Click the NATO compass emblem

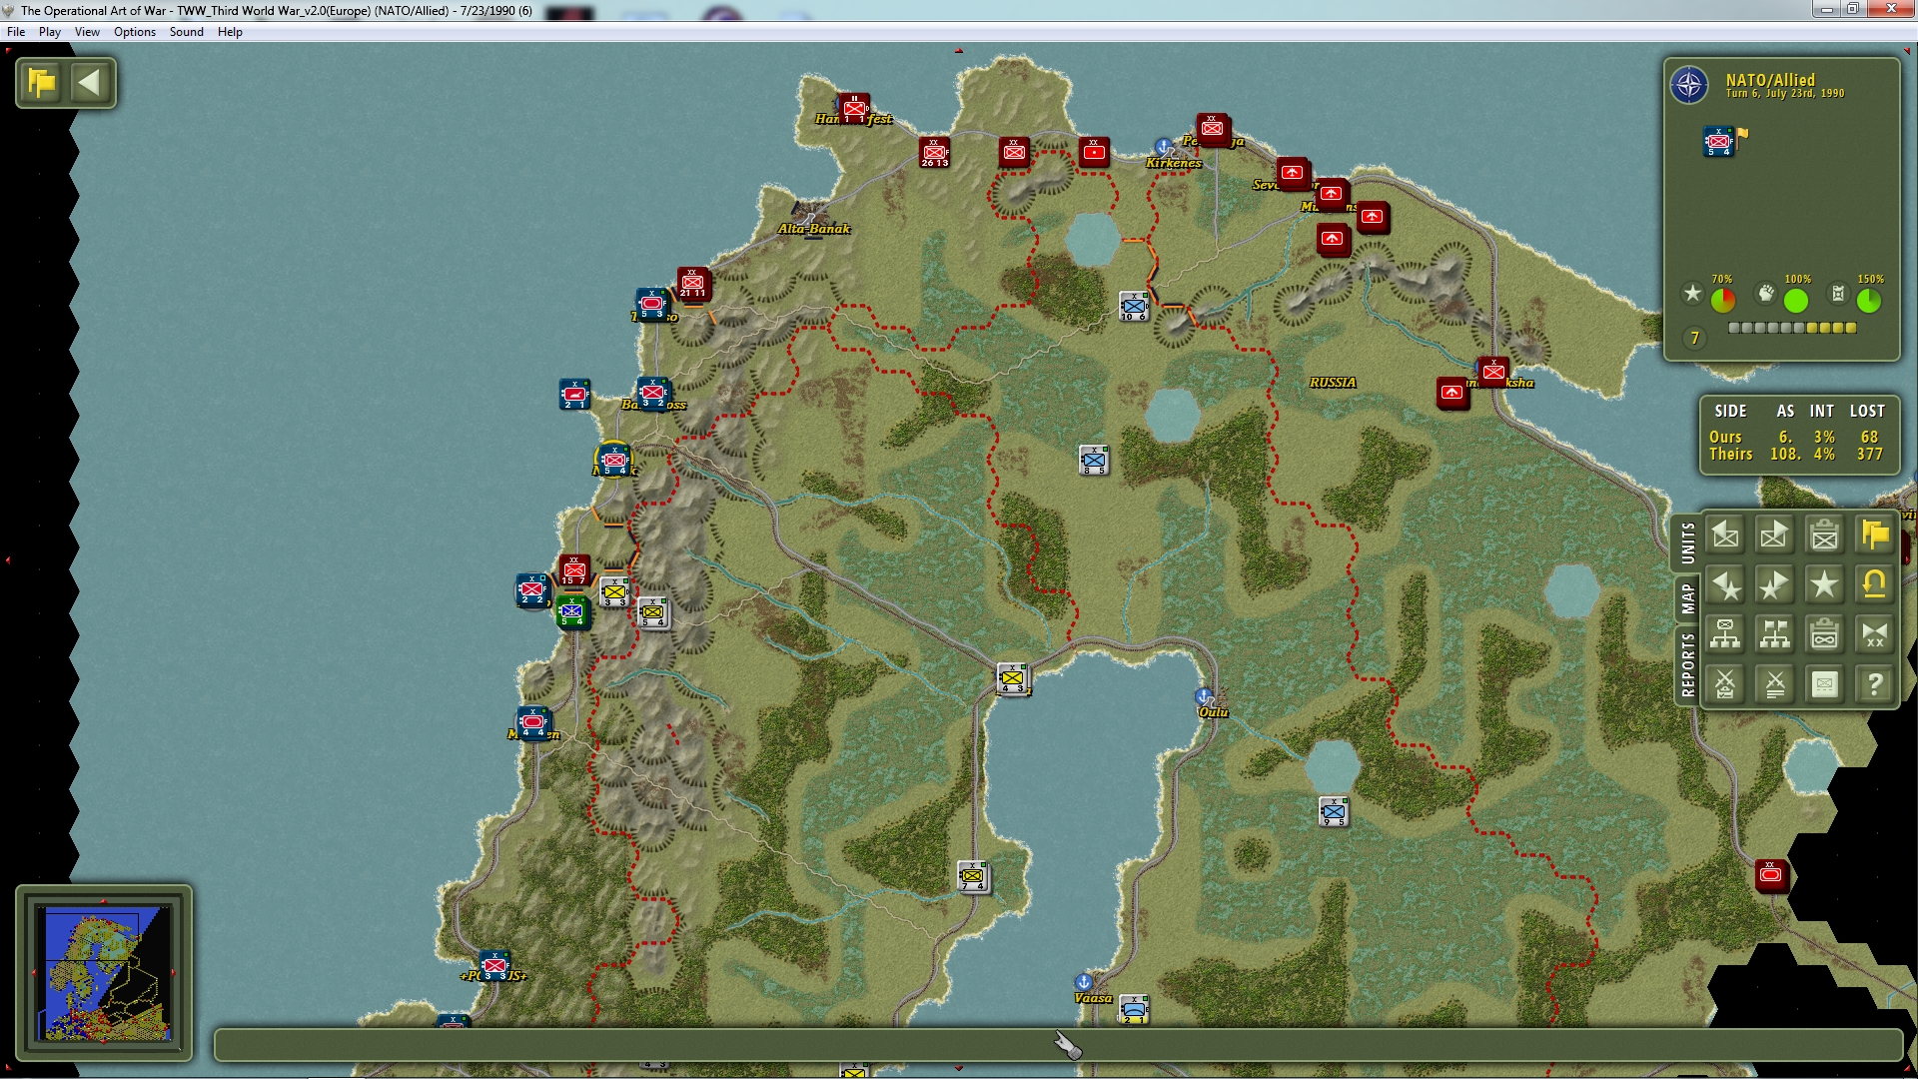point(1689,85)
